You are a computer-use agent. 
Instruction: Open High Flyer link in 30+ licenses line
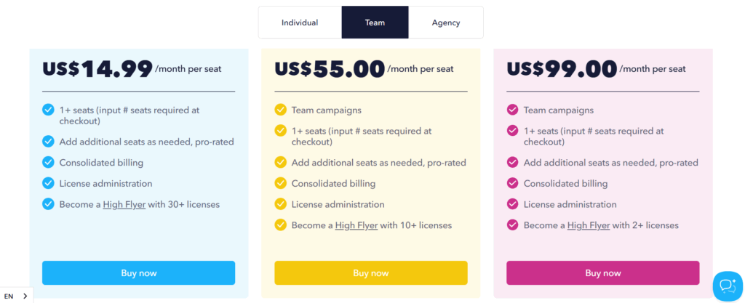pyautogui.click(x=124, y=205)
